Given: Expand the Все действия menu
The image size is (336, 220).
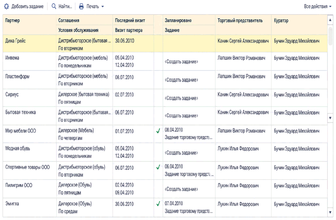Looking at the screenshot, I should point(318,6).
